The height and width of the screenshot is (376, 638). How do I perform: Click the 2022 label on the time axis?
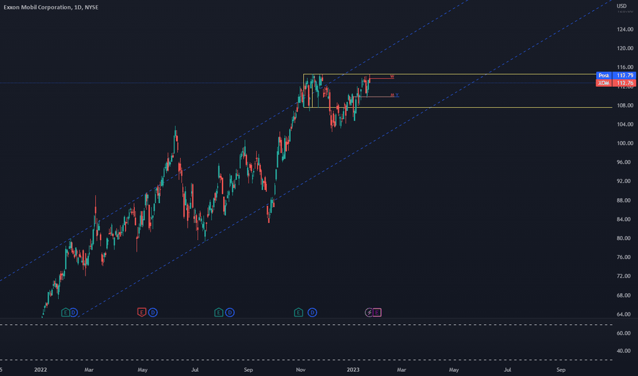(x=40, y=369)
